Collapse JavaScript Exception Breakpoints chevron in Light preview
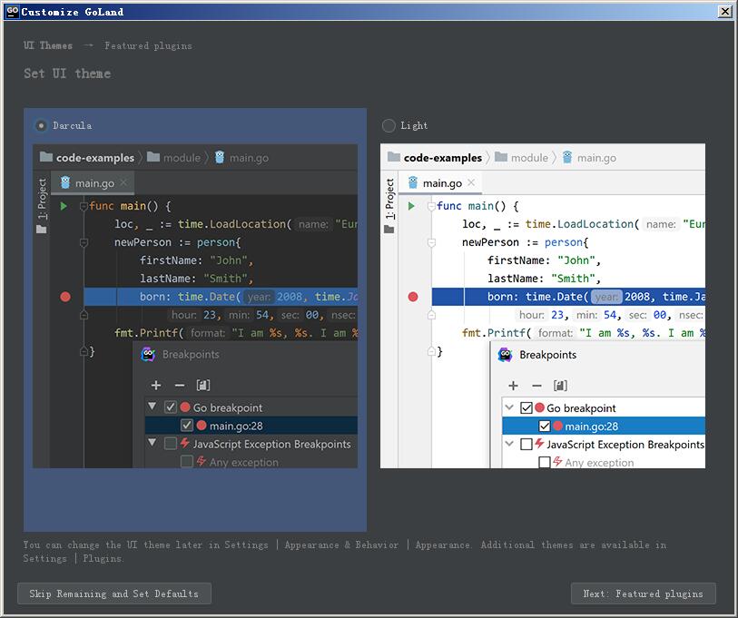This screenshot has height=618, width=738. (x=509, y=444)
